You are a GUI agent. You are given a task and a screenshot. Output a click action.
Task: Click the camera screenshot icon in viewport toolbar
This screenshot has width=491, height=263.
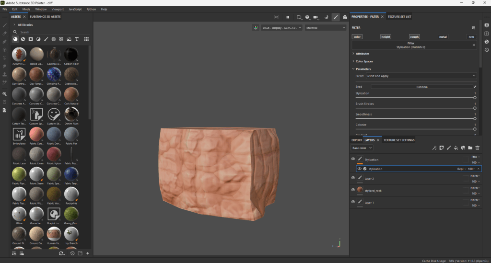pos(345,17)
